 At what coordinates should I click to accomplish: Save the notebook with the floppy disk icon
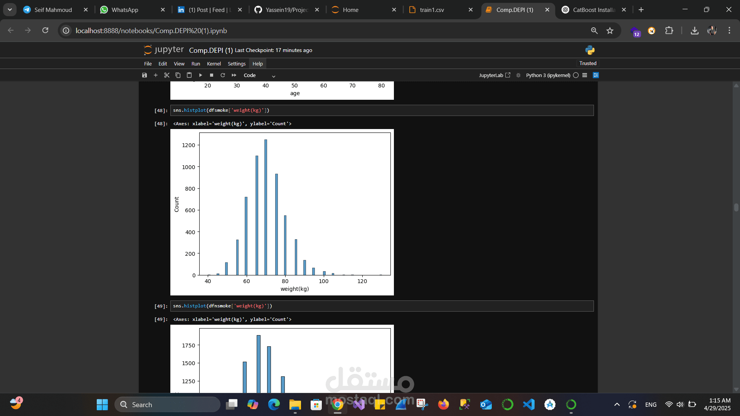tap(145, 75)
